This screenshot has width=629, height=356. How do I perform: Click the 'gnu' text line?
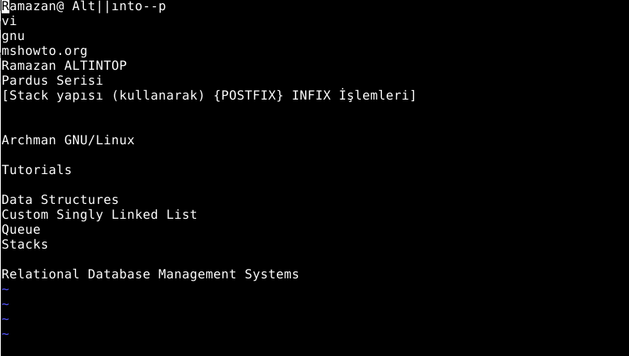tap(13, 36)
